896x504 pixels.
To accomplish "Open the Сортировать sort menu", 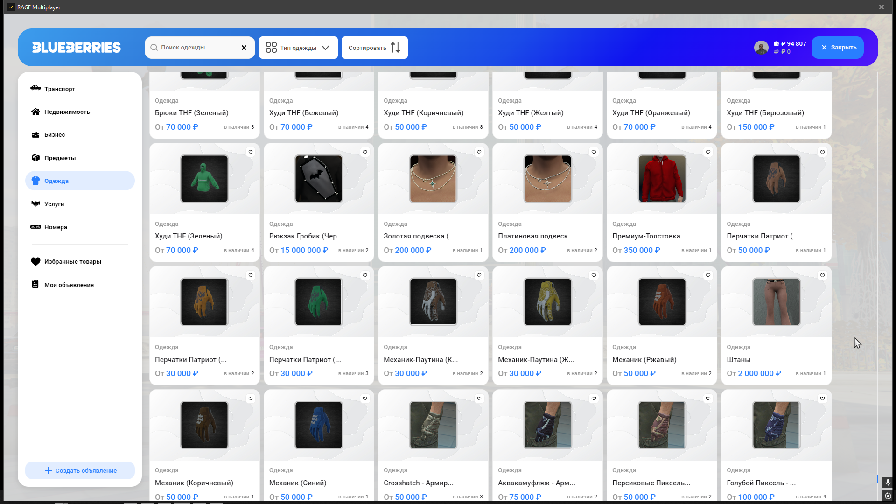I will 374,48.
